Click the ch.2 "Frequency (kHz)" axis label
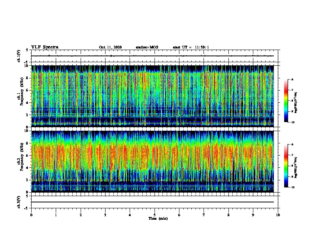Image resolution: width=313 pixels, height=241 pixels. point(22,157)
